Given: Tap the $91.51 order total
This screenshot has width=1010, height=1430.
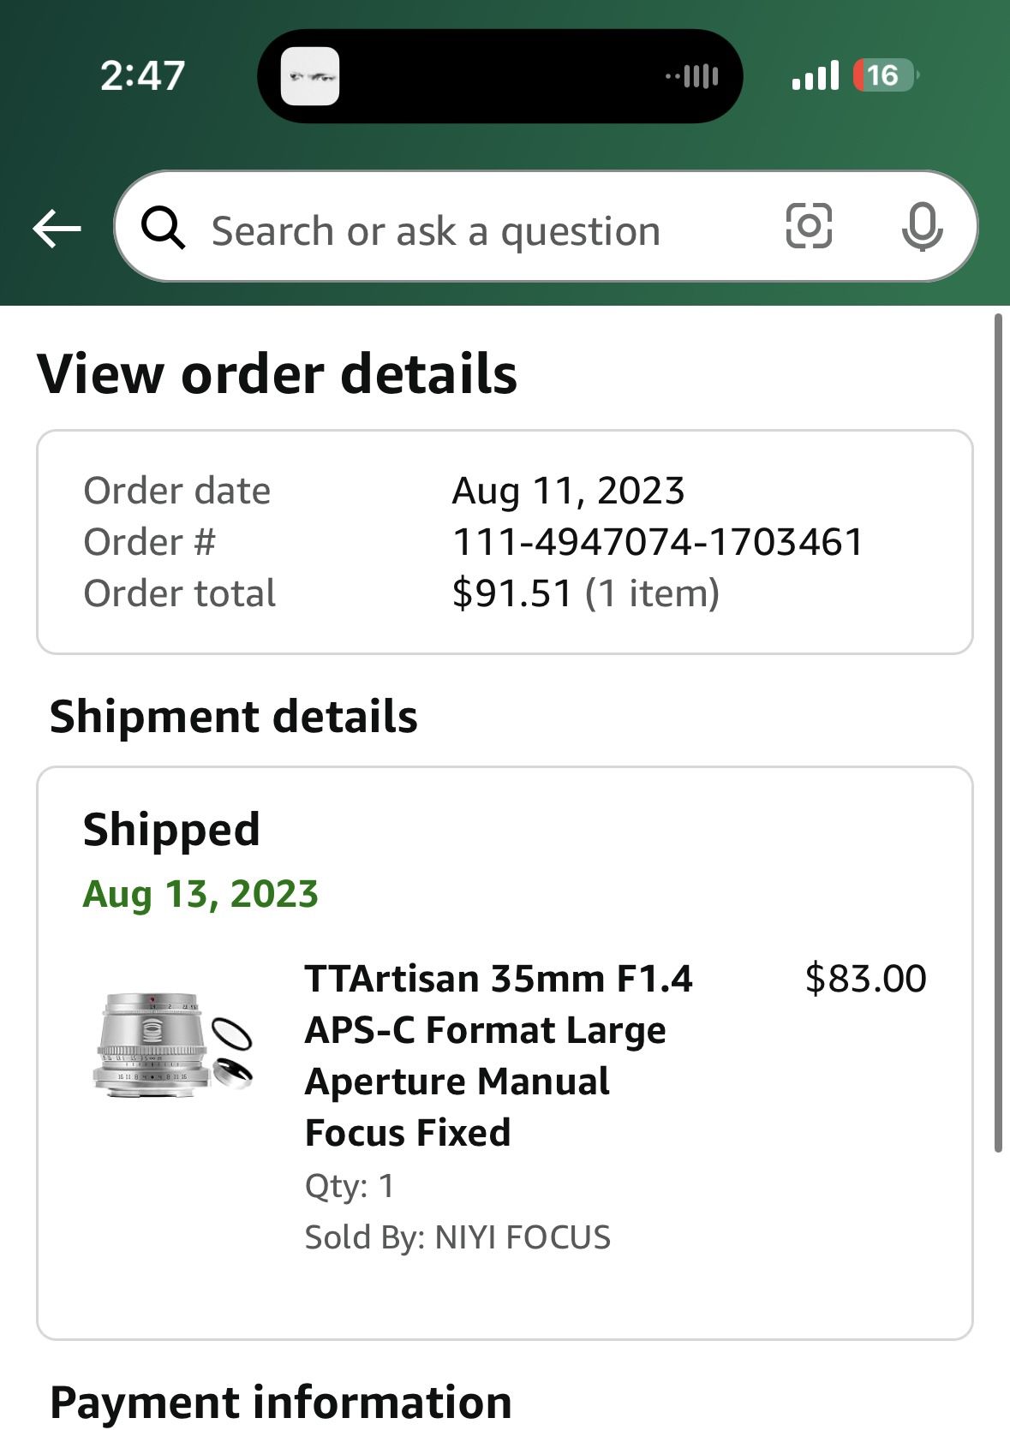Looking at the screenshot, I should pyautogui.click(x=512, y=593).
